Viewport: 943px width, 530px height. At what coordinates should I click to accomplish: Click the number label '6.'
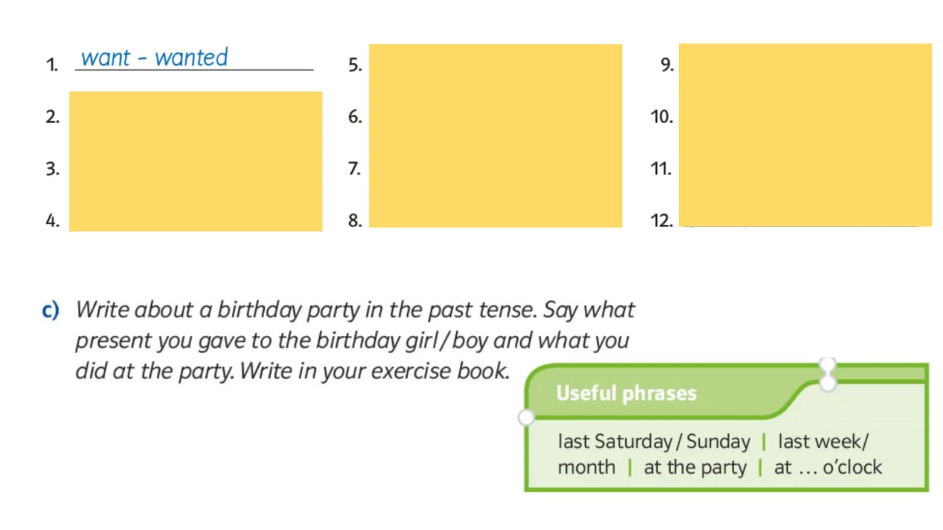pos(355,117)
